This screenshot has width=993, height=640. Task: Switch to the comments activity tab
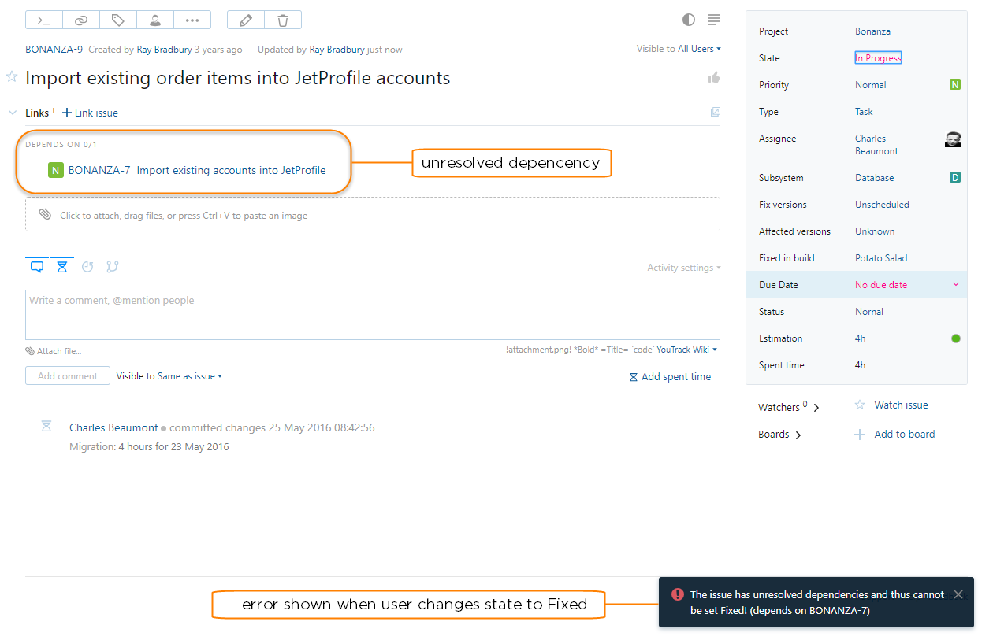click(37, 267)
